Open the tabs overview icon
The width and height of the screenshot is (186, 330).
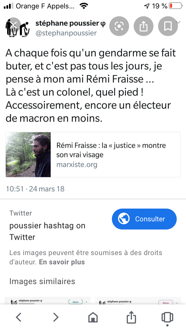point(167,317)
